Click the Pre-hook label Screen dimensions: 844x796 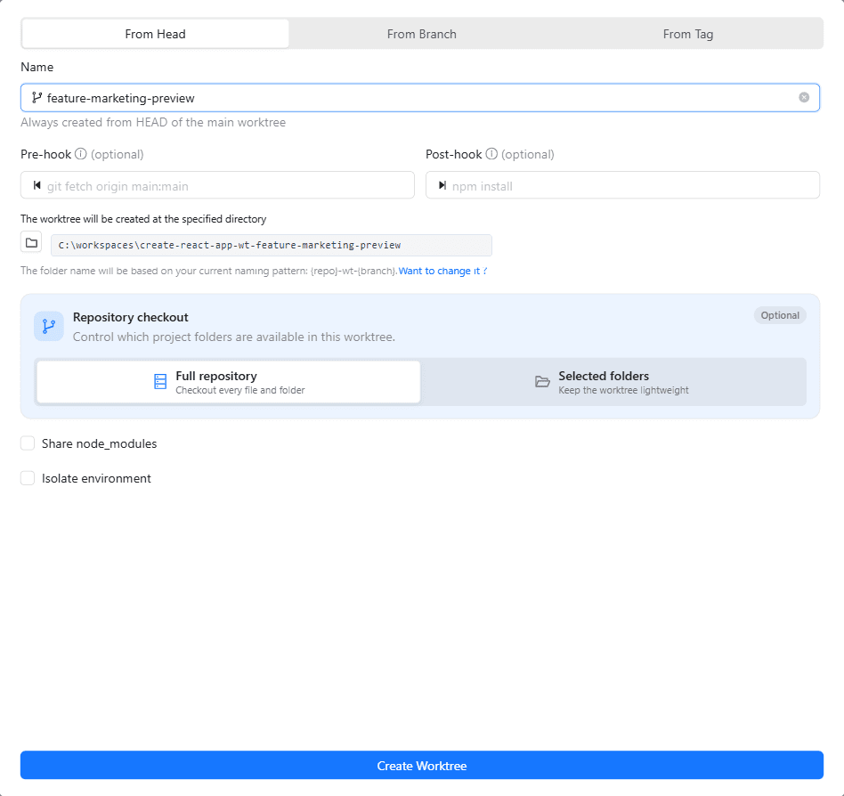(45, 154)
